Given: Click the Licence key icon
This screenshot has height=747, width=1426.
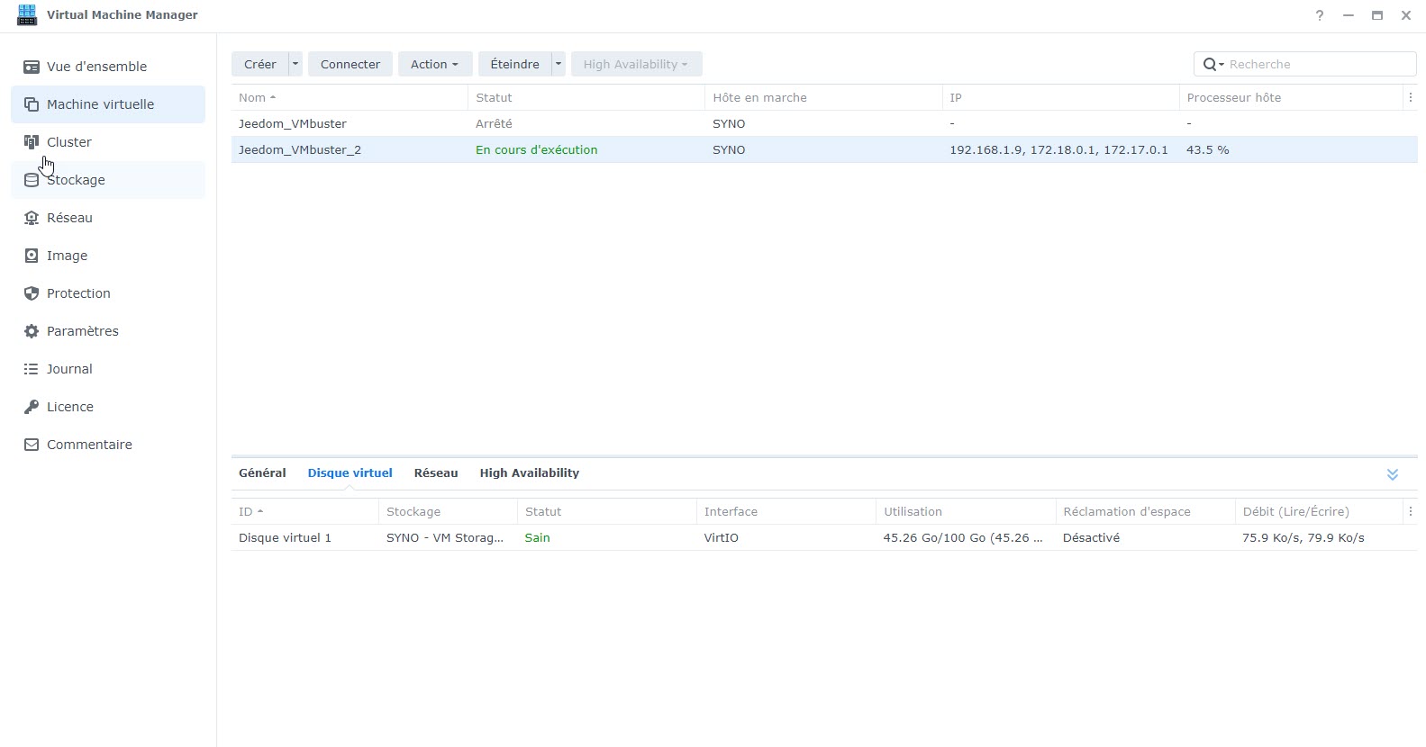Looking at the screenshot, I should pos(32,407).
